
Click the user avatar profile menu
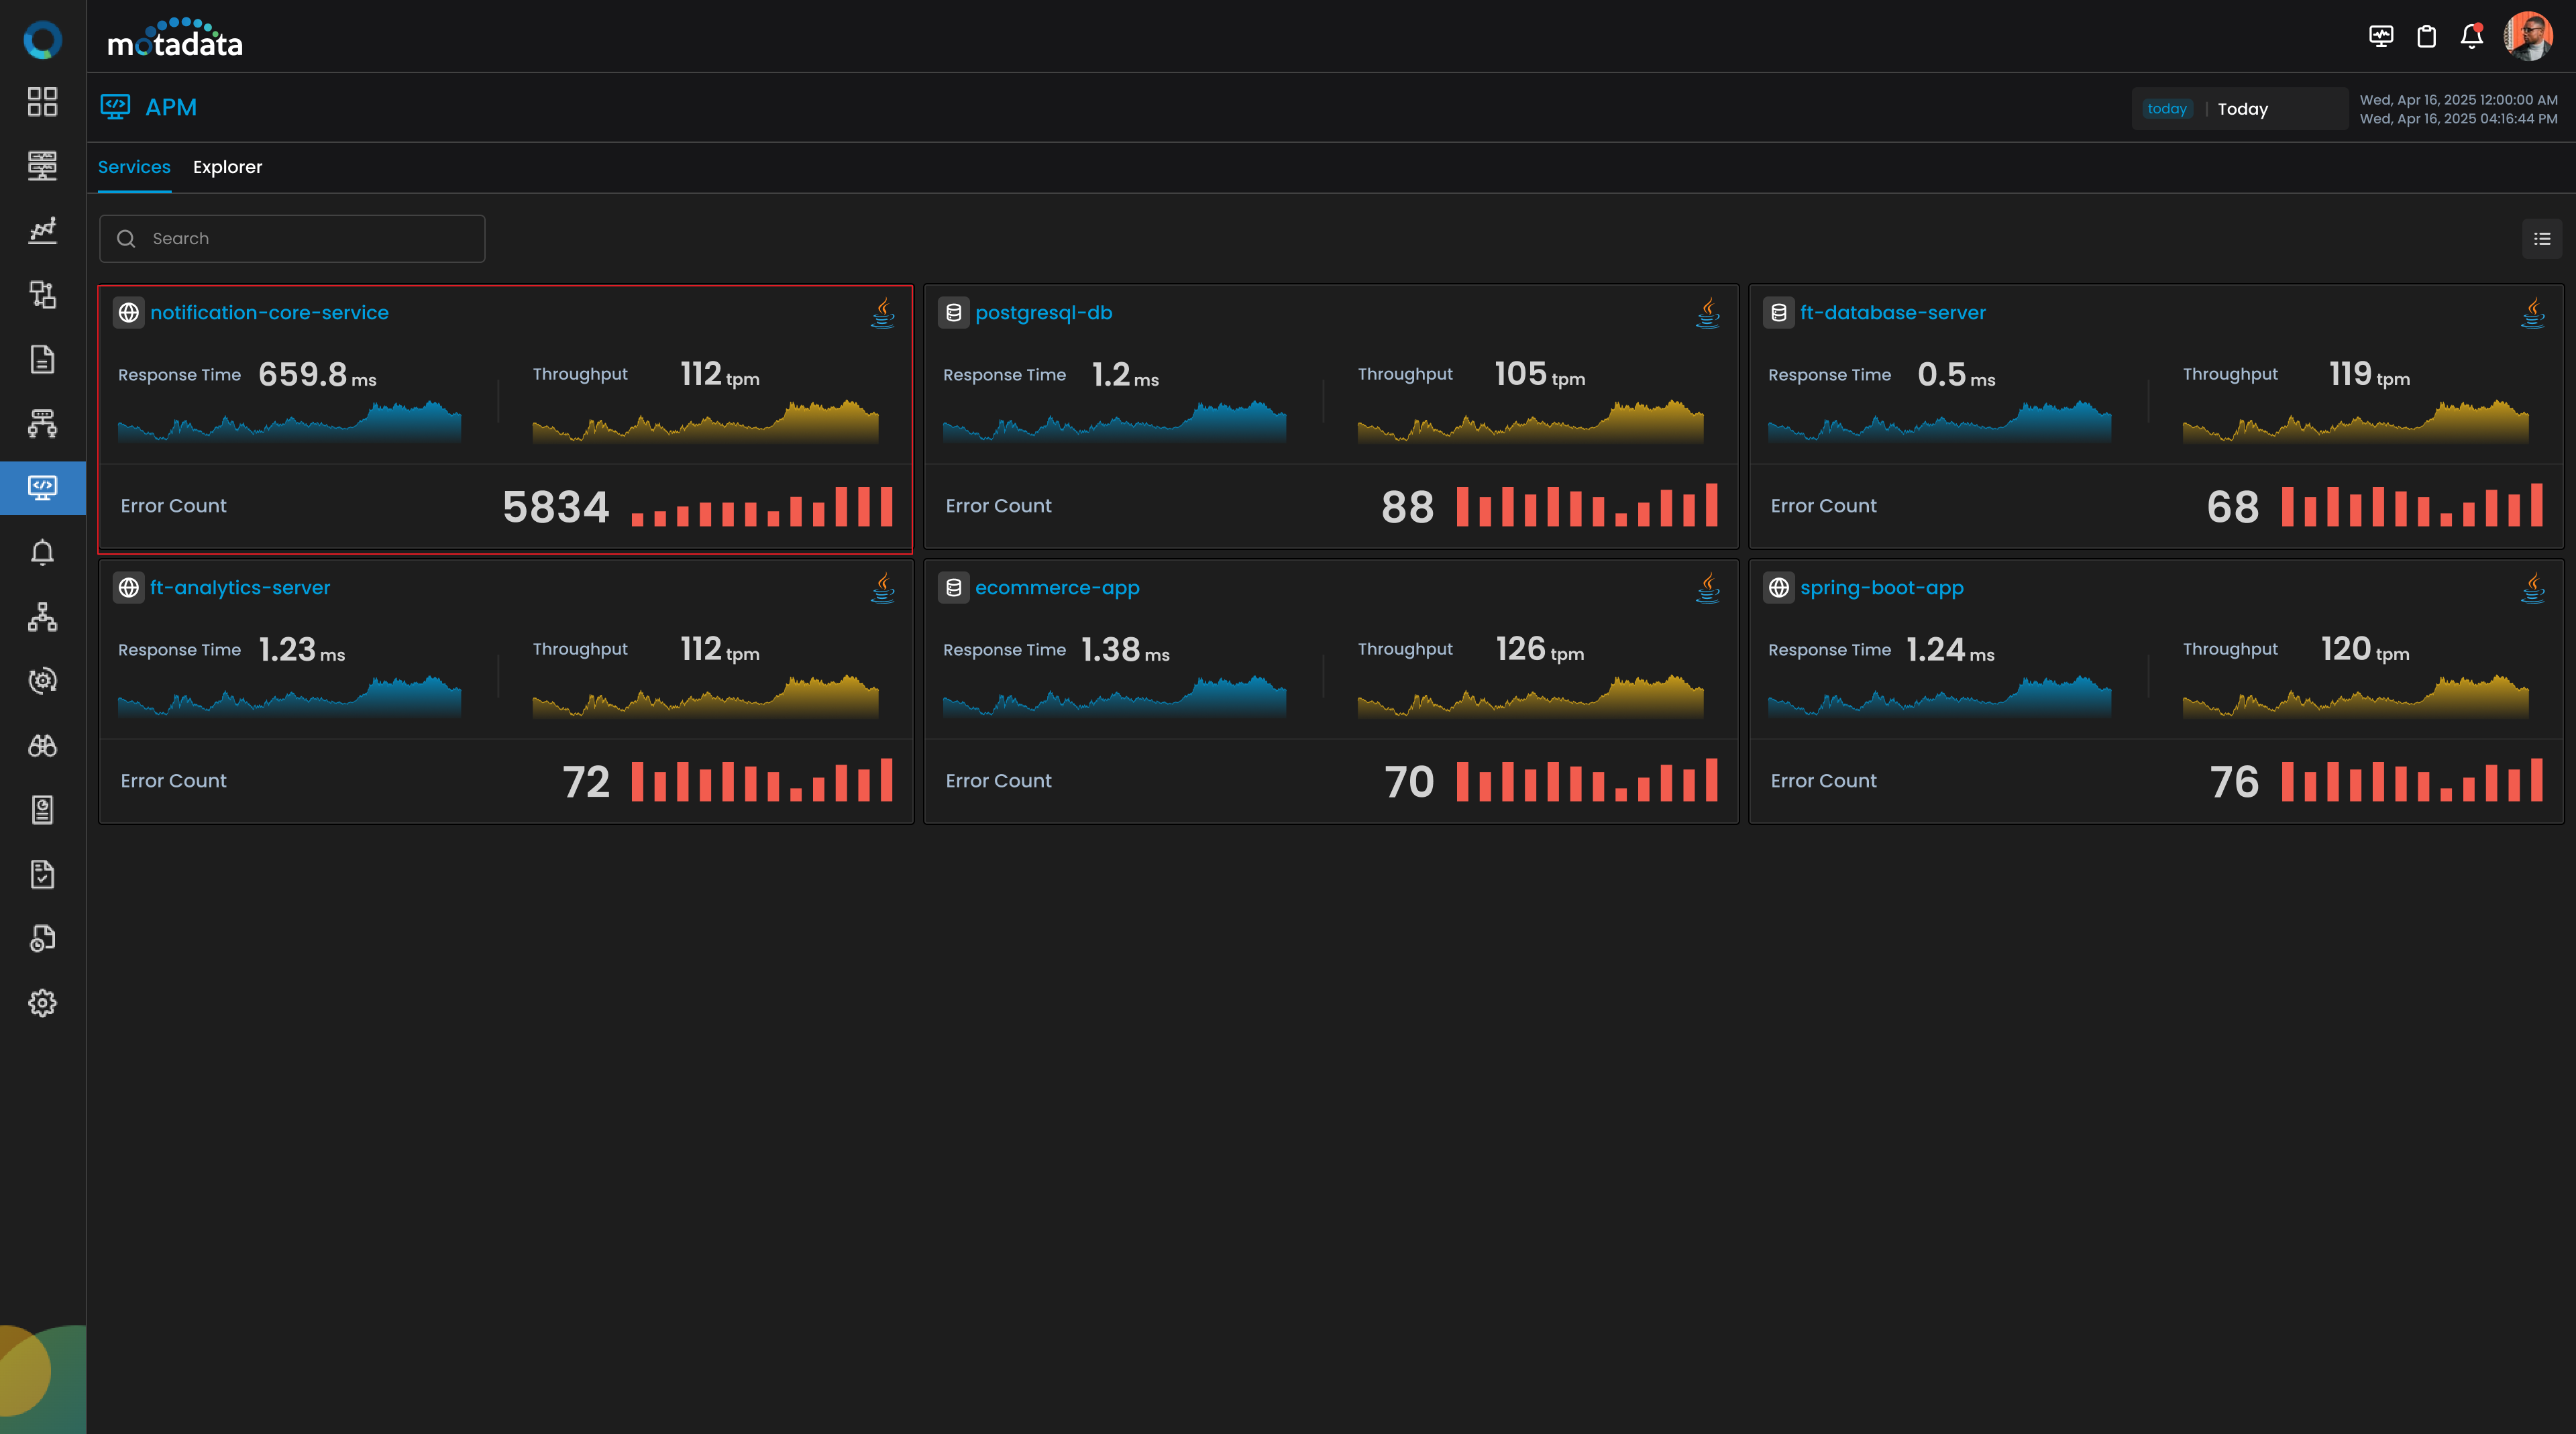[2527, 37]
